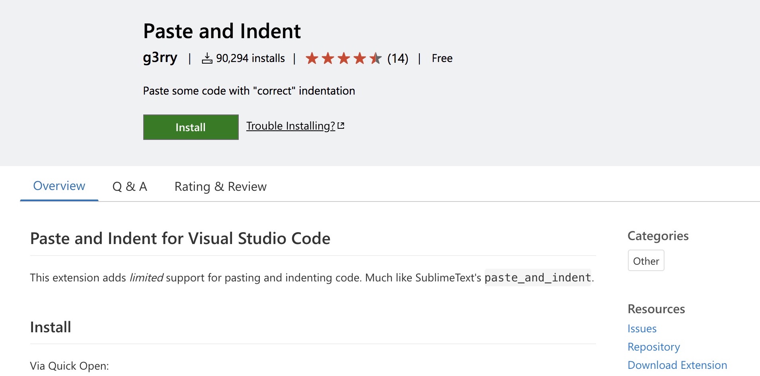Switch to the Overview tab
The height and width of the screenshot is (376, 760).
[59, 186]
